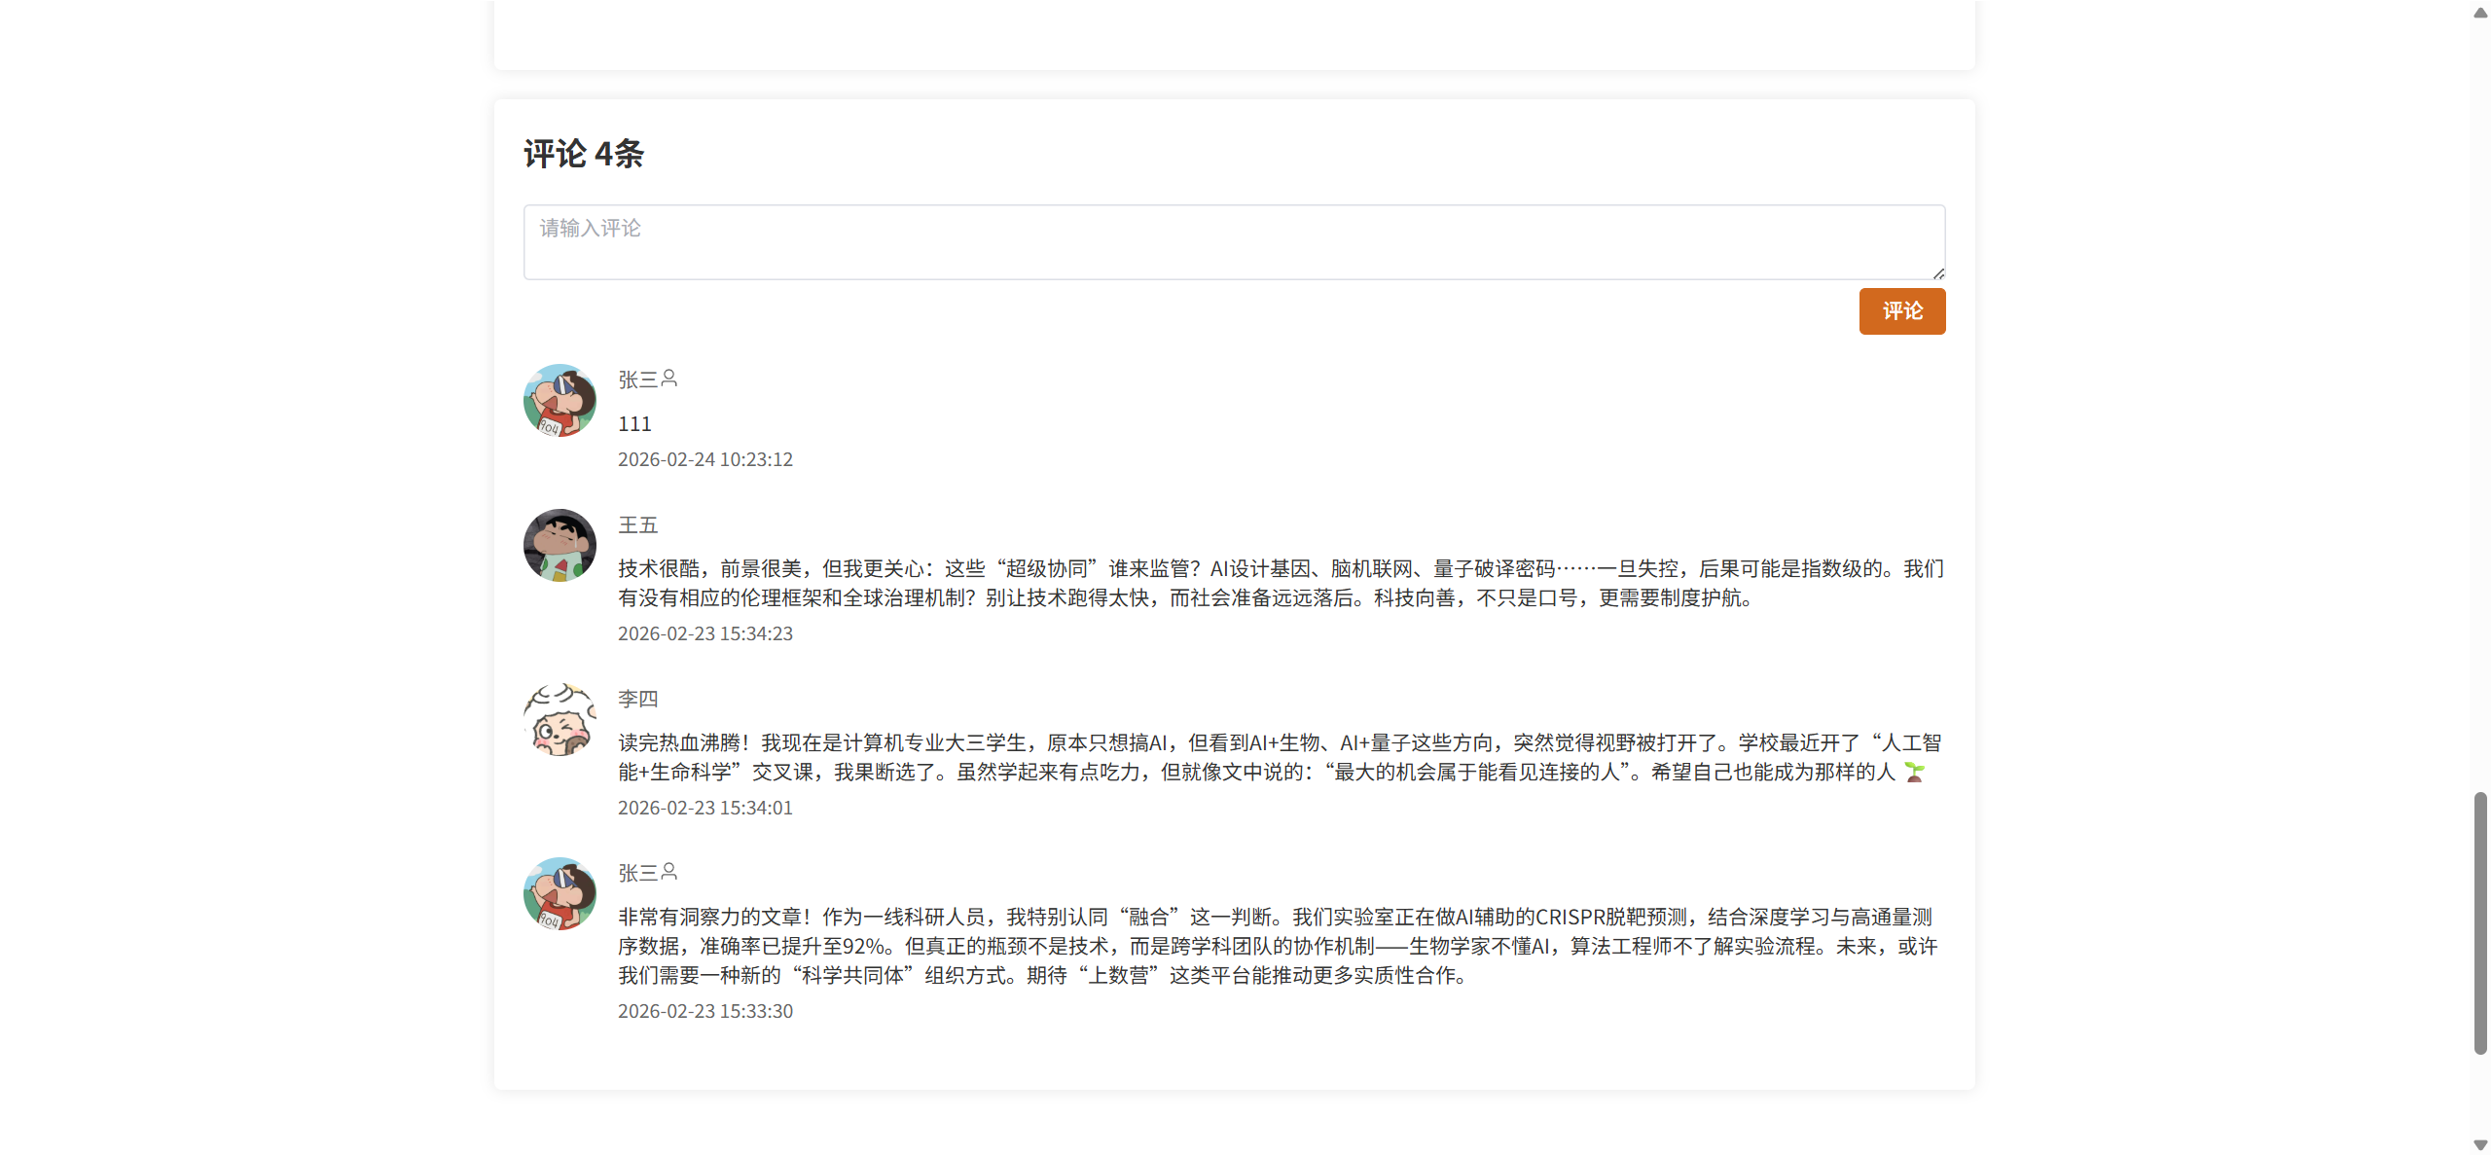The image size is (2491, 1155).
Task: Click the 张三 username above comment 111
Action: pos(638,379)
